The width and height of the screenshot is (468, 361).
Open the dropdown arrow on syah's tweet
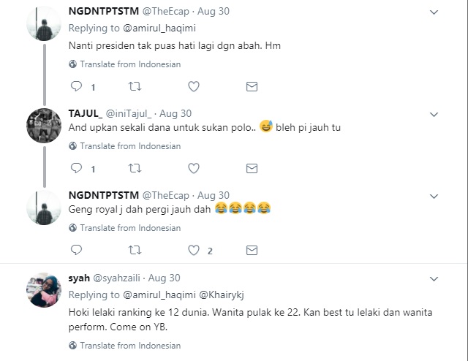[x=434, y=278]
